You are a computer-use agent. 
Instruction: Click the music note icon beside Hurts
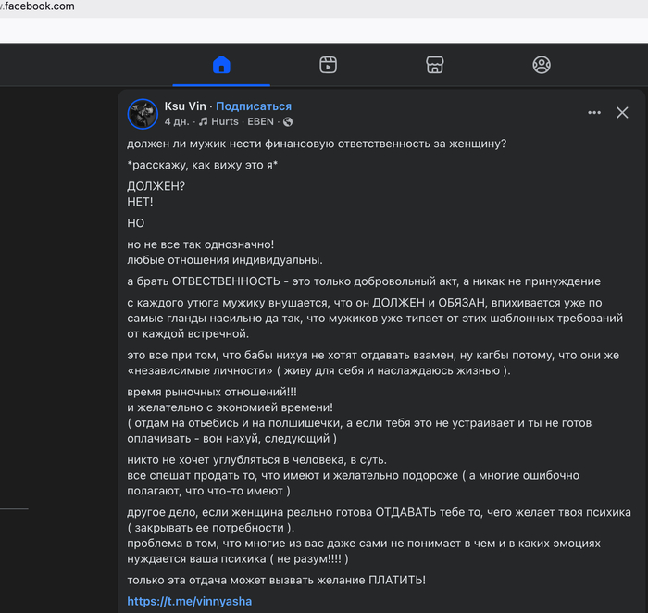[203, 121]
